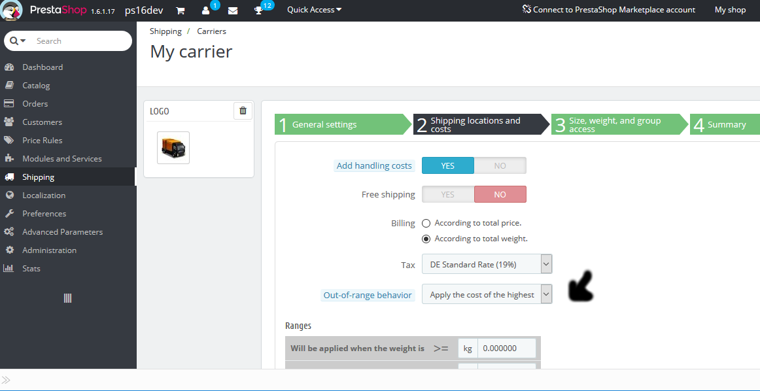Click the Localization globe icon

pyautogui.click(x=9, y=195)
